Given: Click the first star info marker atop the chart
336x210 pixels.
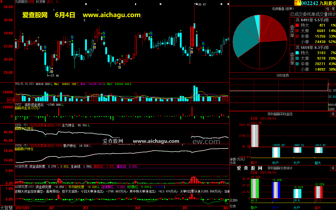Looking at the screenshot, I should point(86,4).
